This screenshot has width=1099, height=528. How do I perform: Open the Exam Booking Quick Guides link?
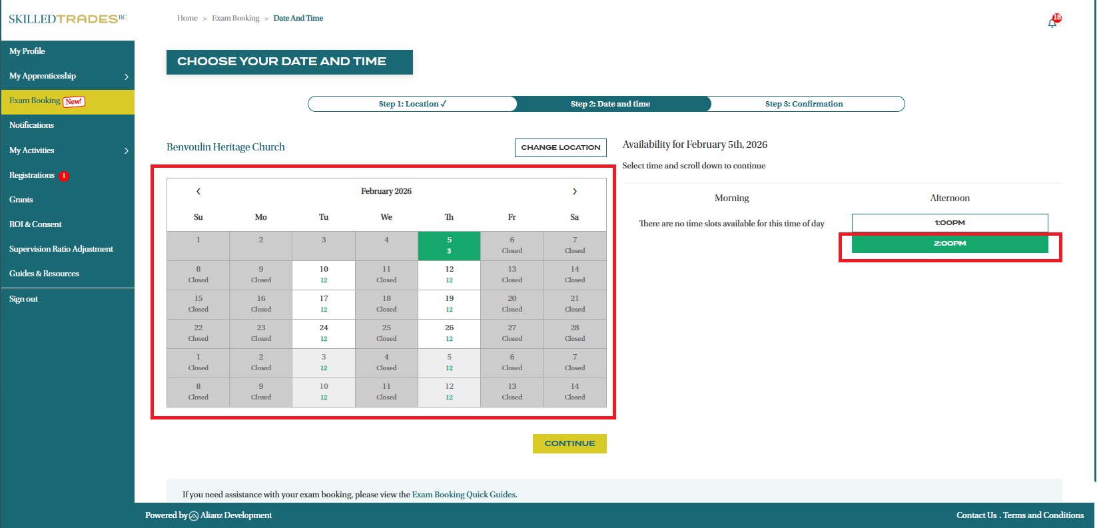464,495
